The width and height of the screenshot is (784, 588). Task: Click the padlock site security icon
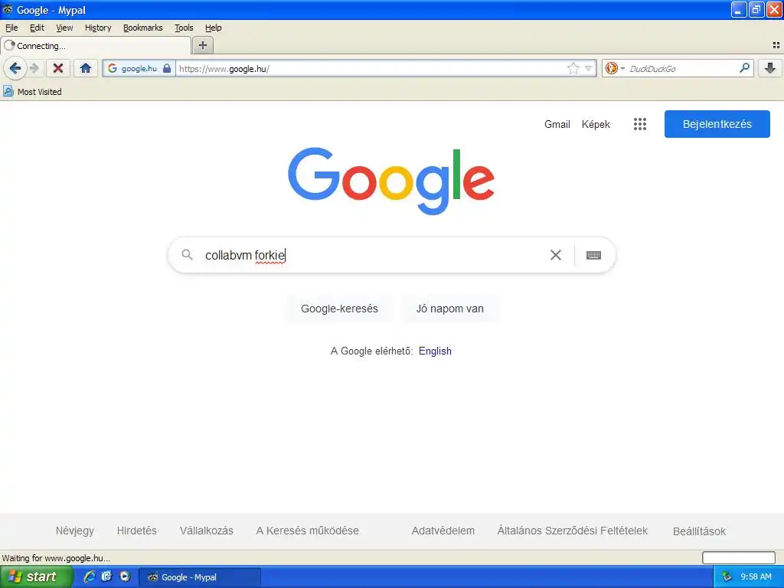coord(167,68)
